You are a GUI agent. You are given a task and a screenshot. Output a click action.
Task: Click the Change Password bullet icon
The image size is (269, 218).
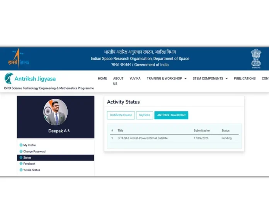click(x=21, y=151)
